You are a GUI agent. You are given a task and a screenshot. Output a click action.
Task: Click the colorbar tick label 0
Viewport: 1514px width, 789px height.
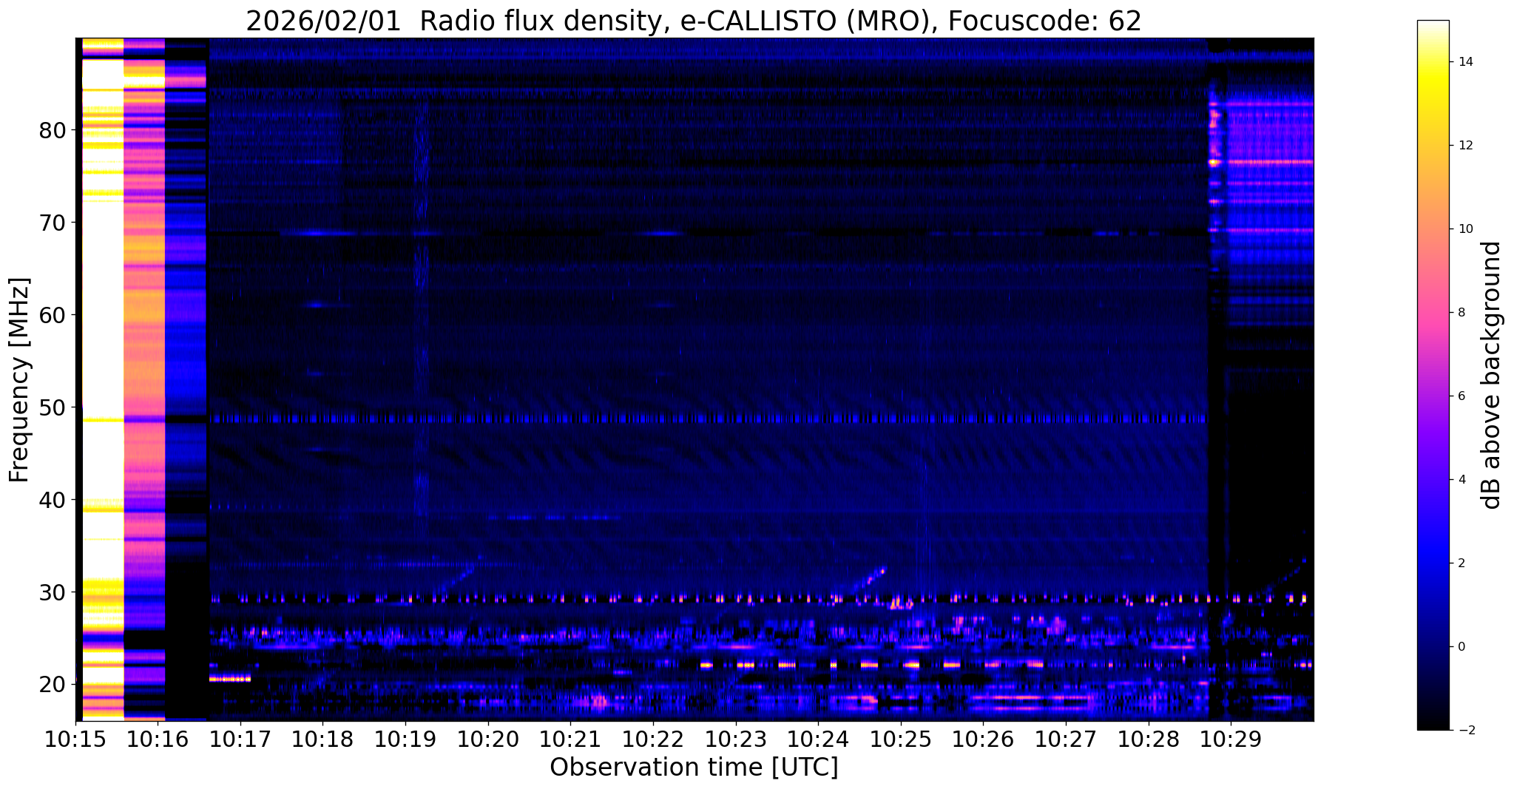pyautogui.click(x=1461, y=647)
